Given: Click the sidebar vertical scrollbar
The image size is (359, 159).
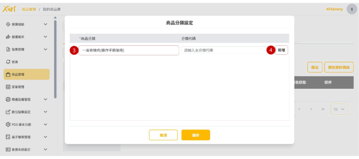Looking at the screenshot, I should click(x=55, y=59).
